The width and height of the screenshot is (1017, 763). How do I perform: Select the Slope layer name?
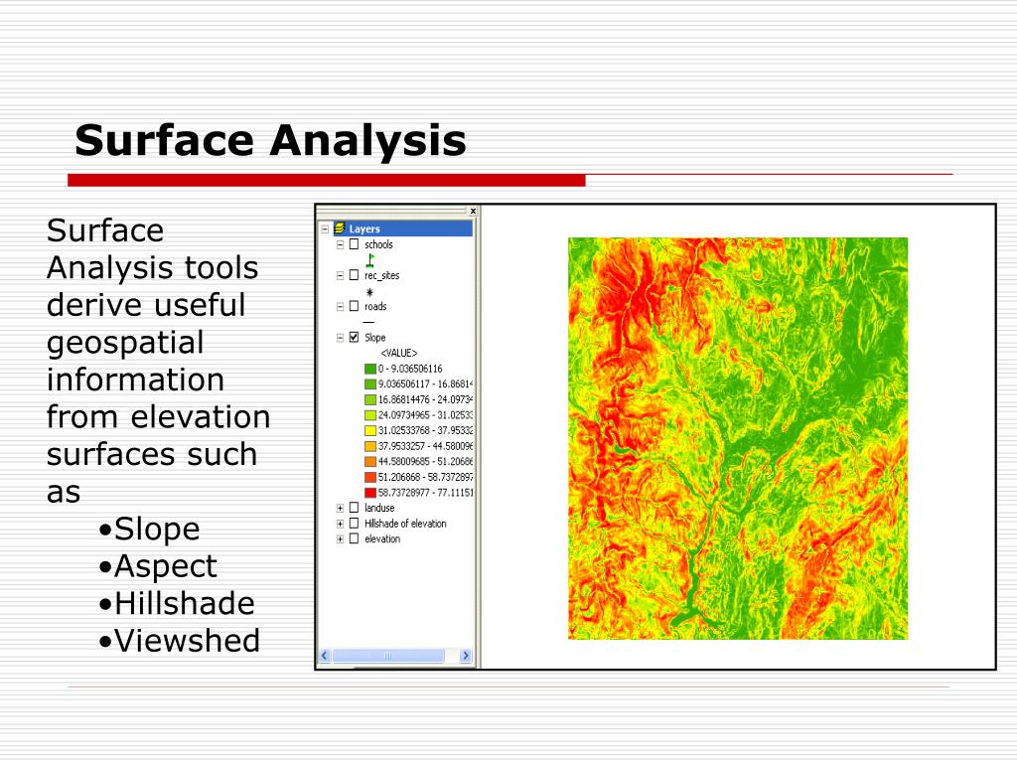pos(374,338)
